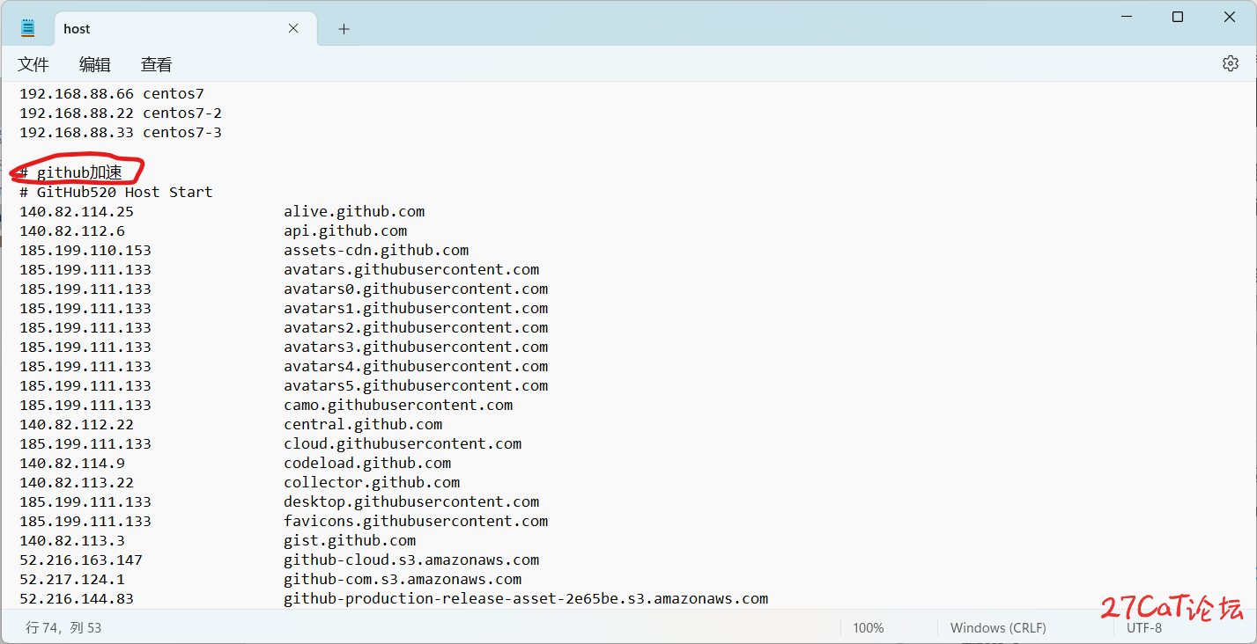The width and height of the screenshot is (1257, 644).
Task: Close the Notepad window
Action: [1230, 17]
